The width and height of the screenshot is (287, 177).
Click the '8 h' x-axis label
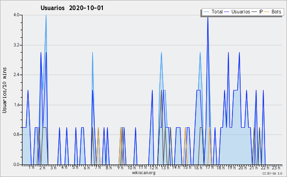coord(109,168)
